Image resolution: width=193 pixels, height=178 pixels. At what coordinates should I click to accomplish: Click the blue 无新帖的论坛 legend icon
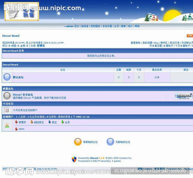click(110, 142)
